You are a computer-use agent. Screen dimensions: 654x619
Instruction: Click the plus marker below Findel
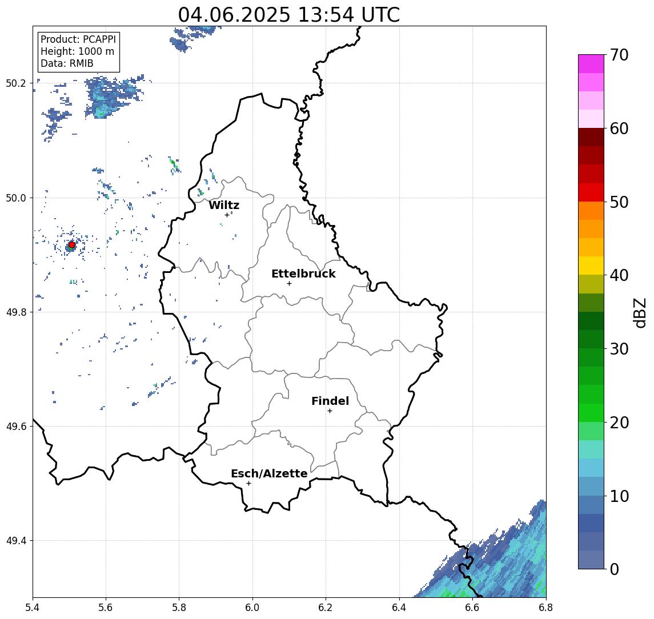tap(330, 411)
